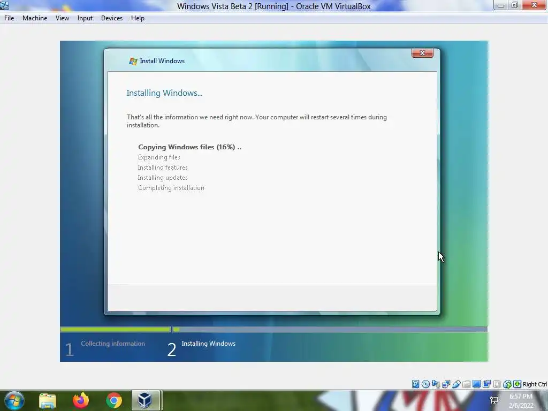Click the recording status icon
Image resolution: width=548 pixels, height=411 pixels.
pos(486,384)
